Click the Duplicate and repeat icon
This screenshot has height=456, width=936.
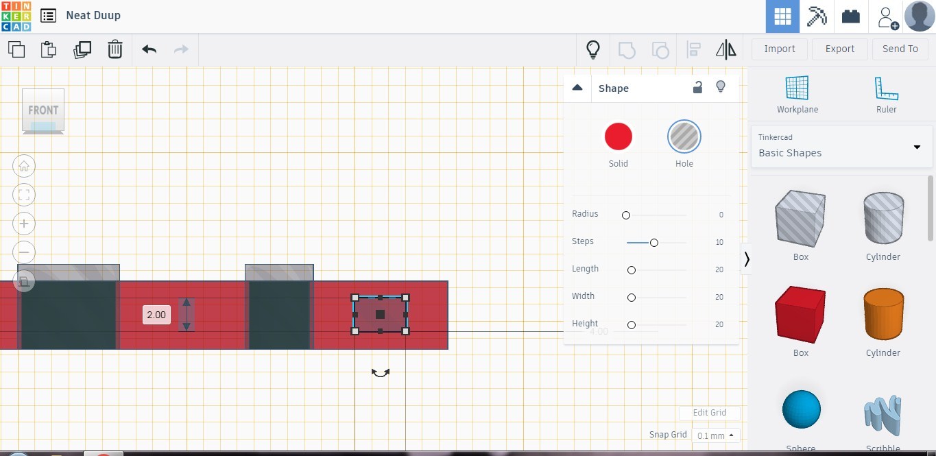coord(82,49)
